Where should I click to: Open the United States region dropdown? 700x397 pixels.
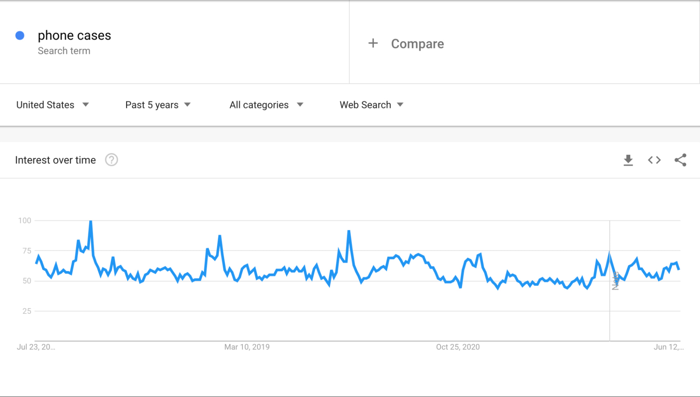[x=53, y=105]
